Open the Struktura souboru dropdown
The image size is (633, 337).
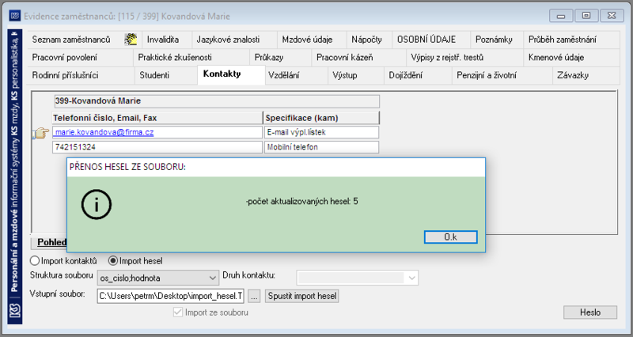pos(157,278)
